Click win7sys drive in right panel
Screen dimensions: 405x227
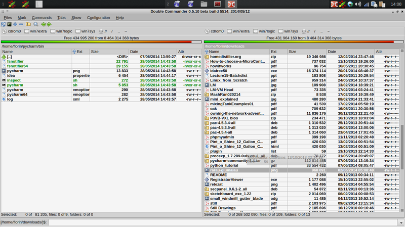point(288,31)
